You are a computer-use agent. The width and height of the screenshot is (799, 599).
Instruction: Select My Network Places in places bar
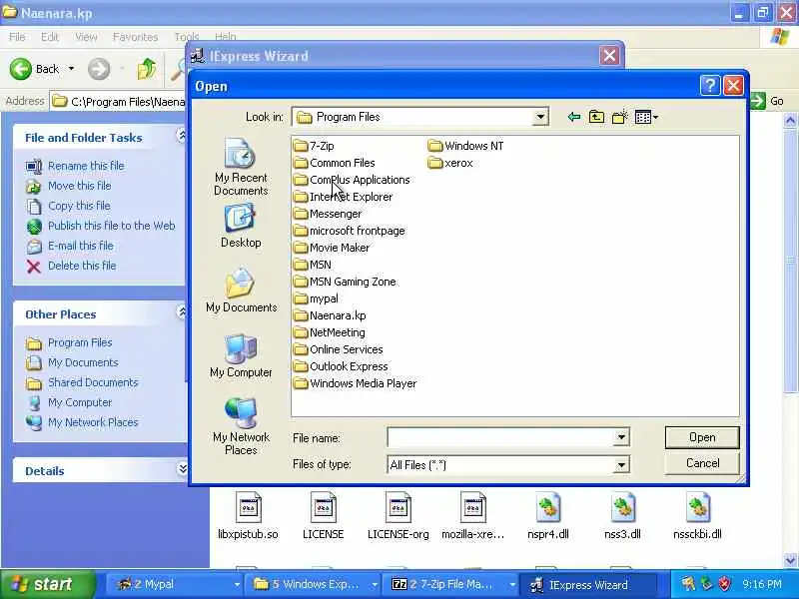(241, 426)
